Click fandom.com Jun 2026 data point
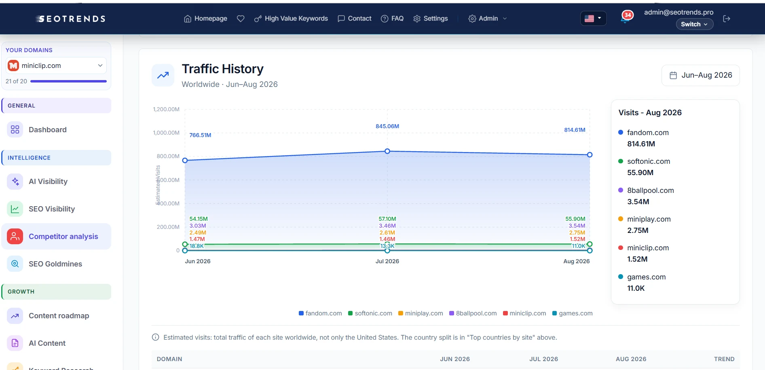 185,161
